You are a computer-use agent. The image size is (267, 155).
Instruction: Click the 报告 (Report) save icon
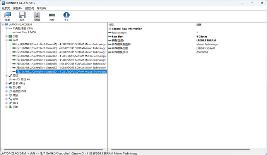click(22, 16)
